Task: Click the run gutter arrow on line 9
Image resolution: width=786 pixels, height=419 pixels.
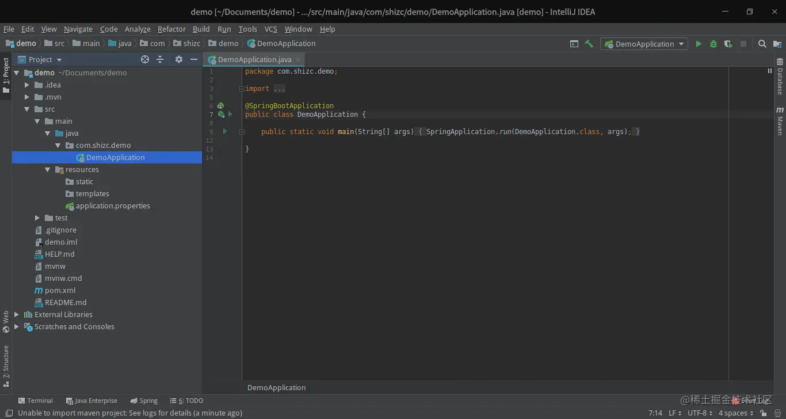Action: tap(225, 132)
